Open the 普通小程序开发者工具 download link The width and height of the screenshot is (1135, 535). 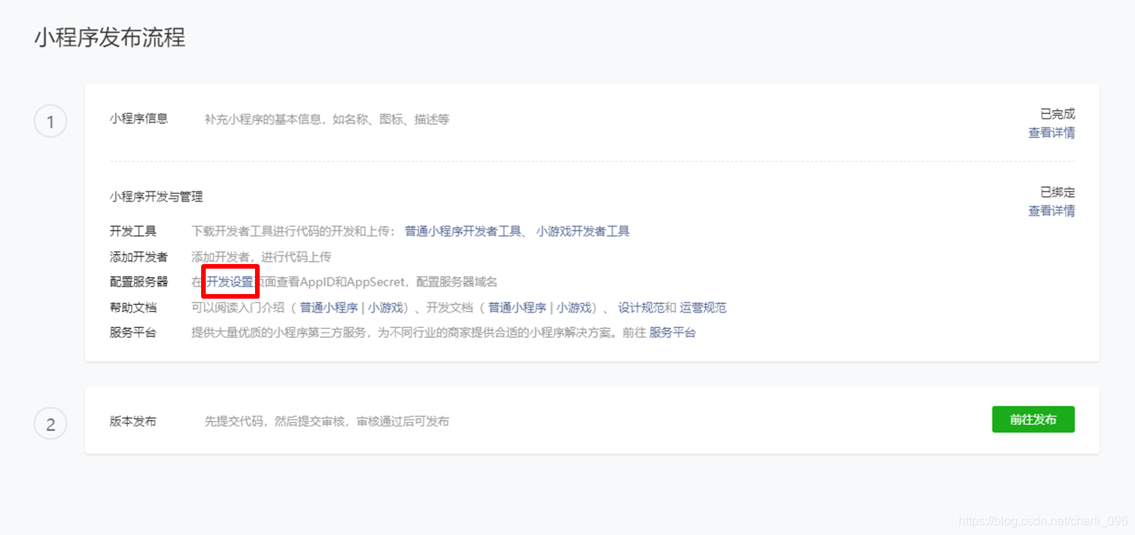[x=463, y=231]
